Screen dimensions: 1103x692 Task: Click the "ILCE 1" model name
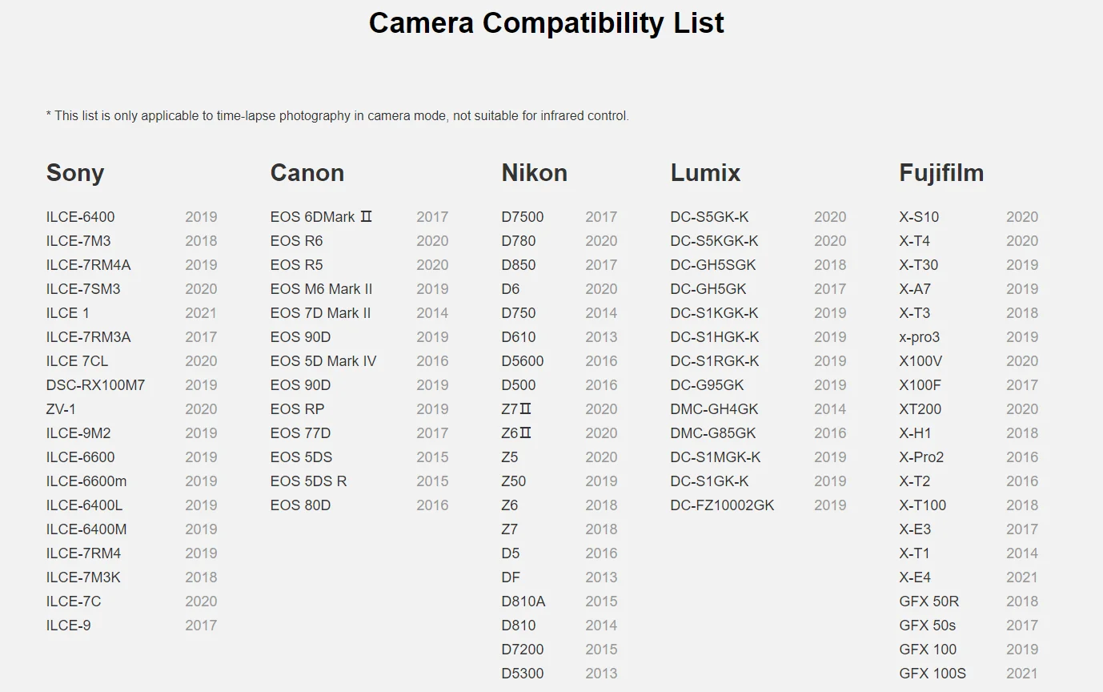(68, 313)
